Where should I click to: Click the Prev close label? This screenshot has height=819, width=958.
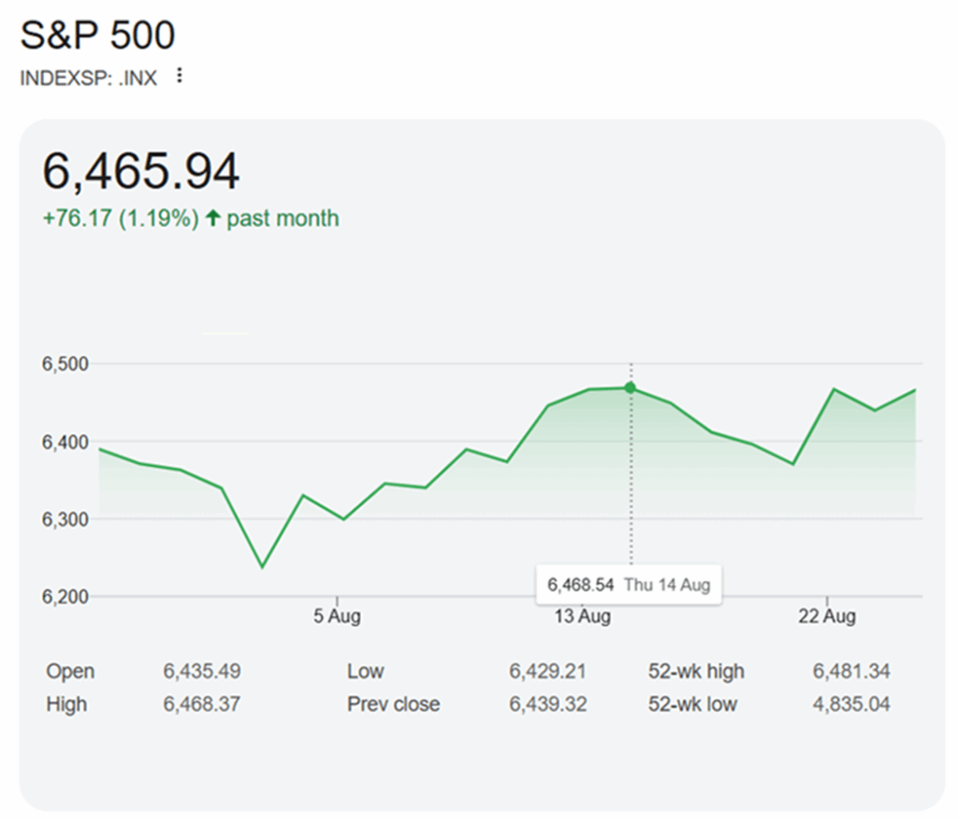click(394, 704)
